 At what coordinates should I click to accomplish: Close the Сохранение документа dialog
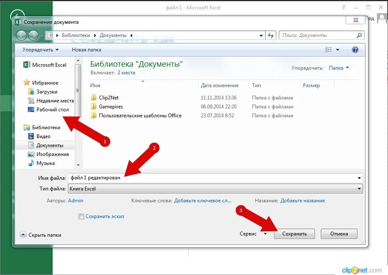click(356, 20)
